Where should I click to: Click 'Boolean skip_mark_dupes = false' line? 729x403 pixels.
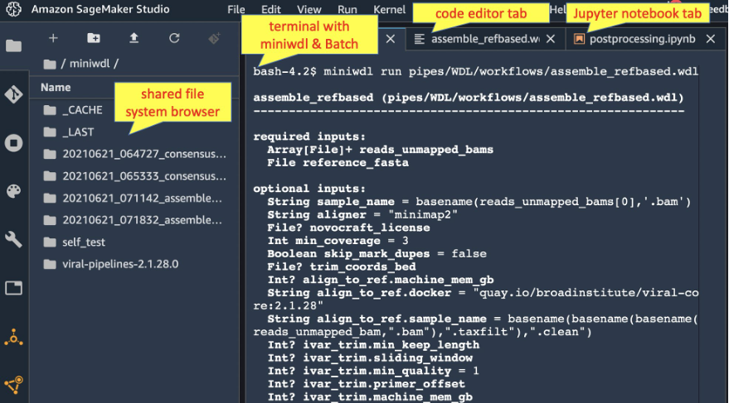[x=377, y=253]
